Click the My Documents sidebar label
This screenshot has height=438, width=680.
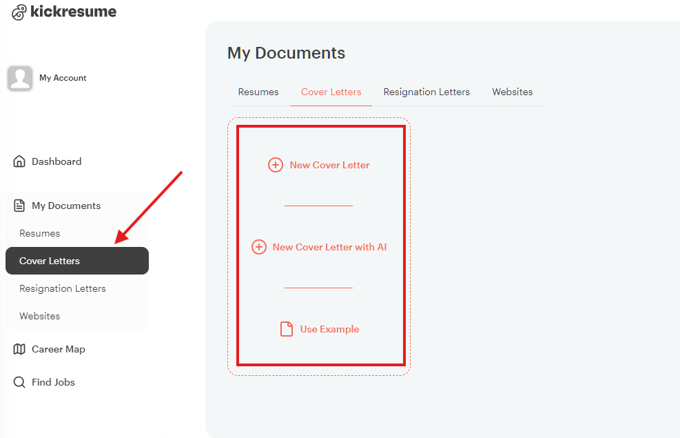66,206
